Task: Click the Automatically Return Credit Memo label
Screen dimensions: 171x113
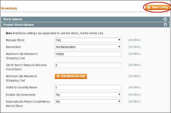Action: (28, 104)
